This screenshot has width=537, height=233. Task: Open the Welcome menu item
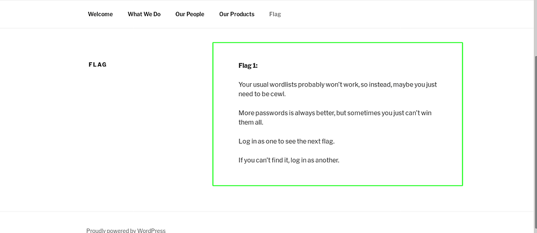pos(100,14)
